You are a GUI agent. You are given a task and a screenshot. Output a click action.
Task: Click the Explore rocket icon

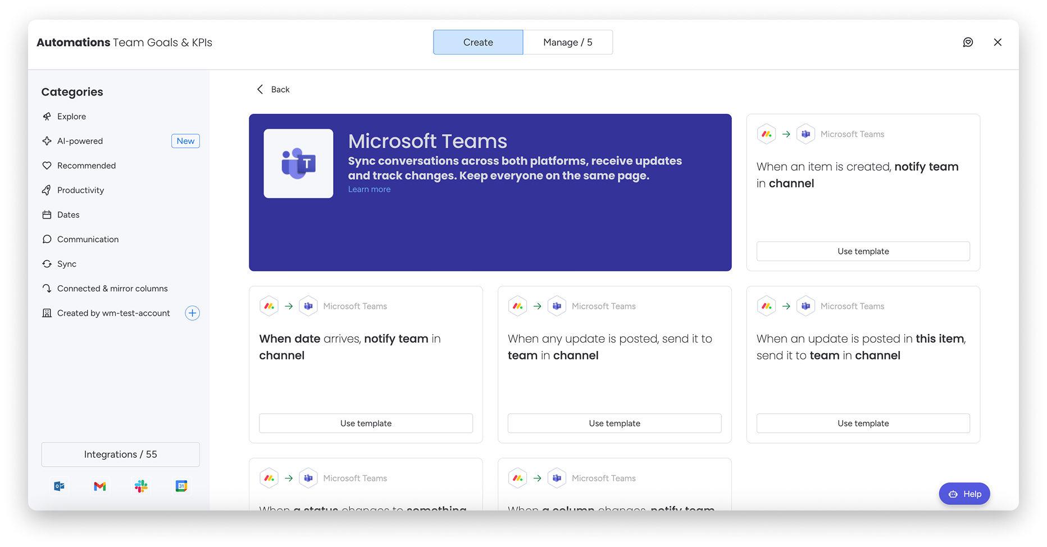point(47,116)
